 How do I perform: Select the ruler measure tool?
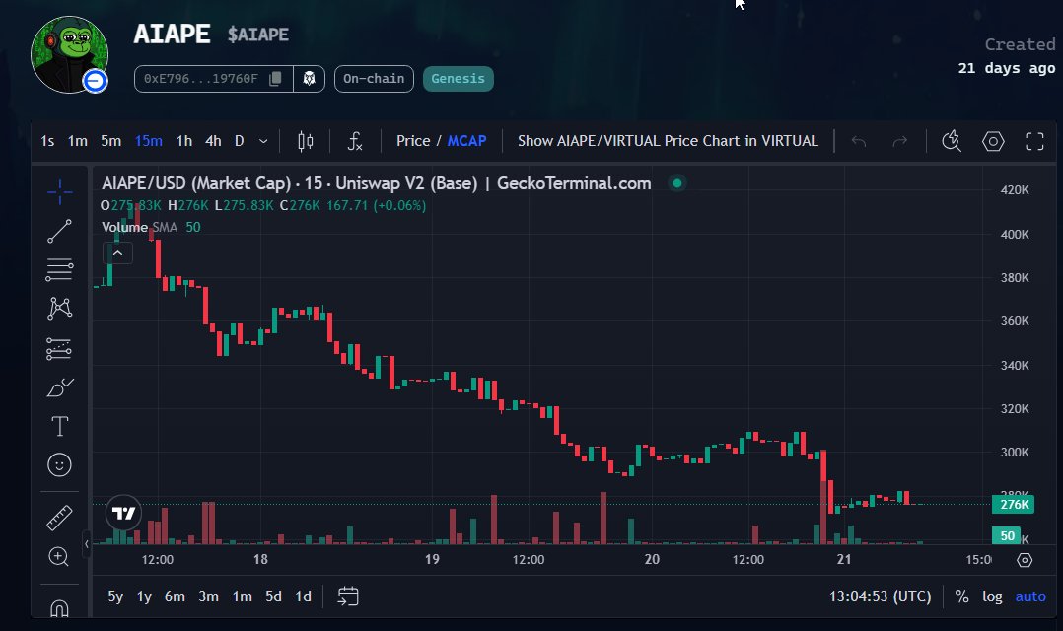click(59, 518)
